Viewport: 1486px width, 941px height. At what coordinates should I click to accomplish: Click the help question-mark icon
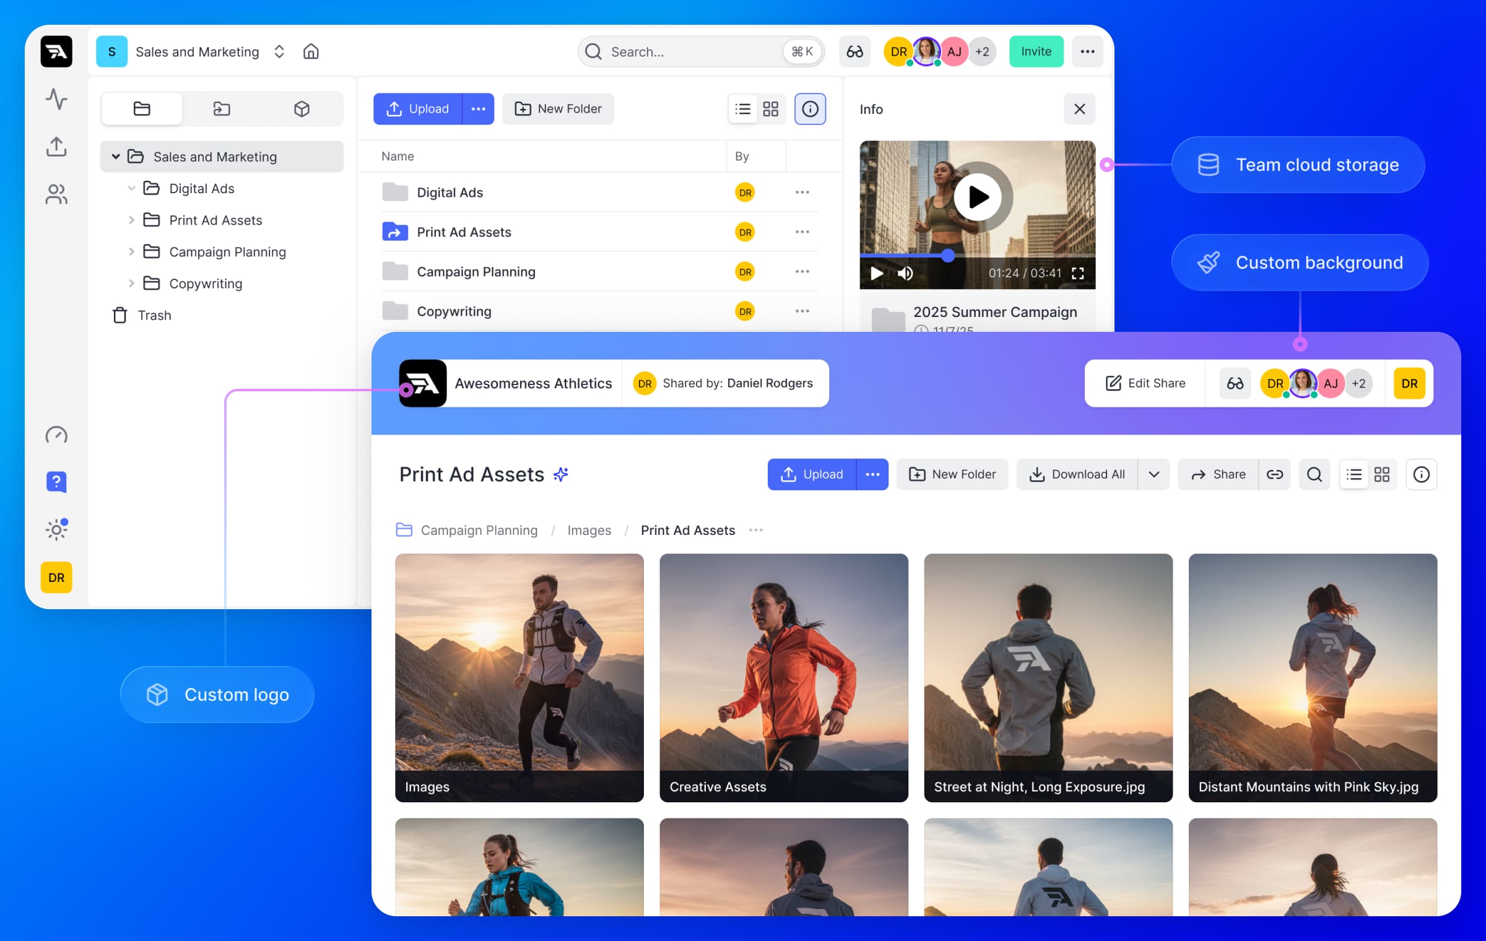56,482
